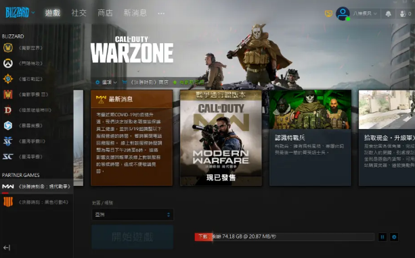Click the 《爐石戰記》 game label
The image size is (415, 258).
pos(30,79)
